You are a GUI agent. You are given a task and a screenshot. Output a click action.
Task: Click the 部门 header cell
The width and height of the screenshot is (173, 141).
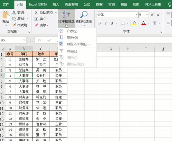(24, 54)
